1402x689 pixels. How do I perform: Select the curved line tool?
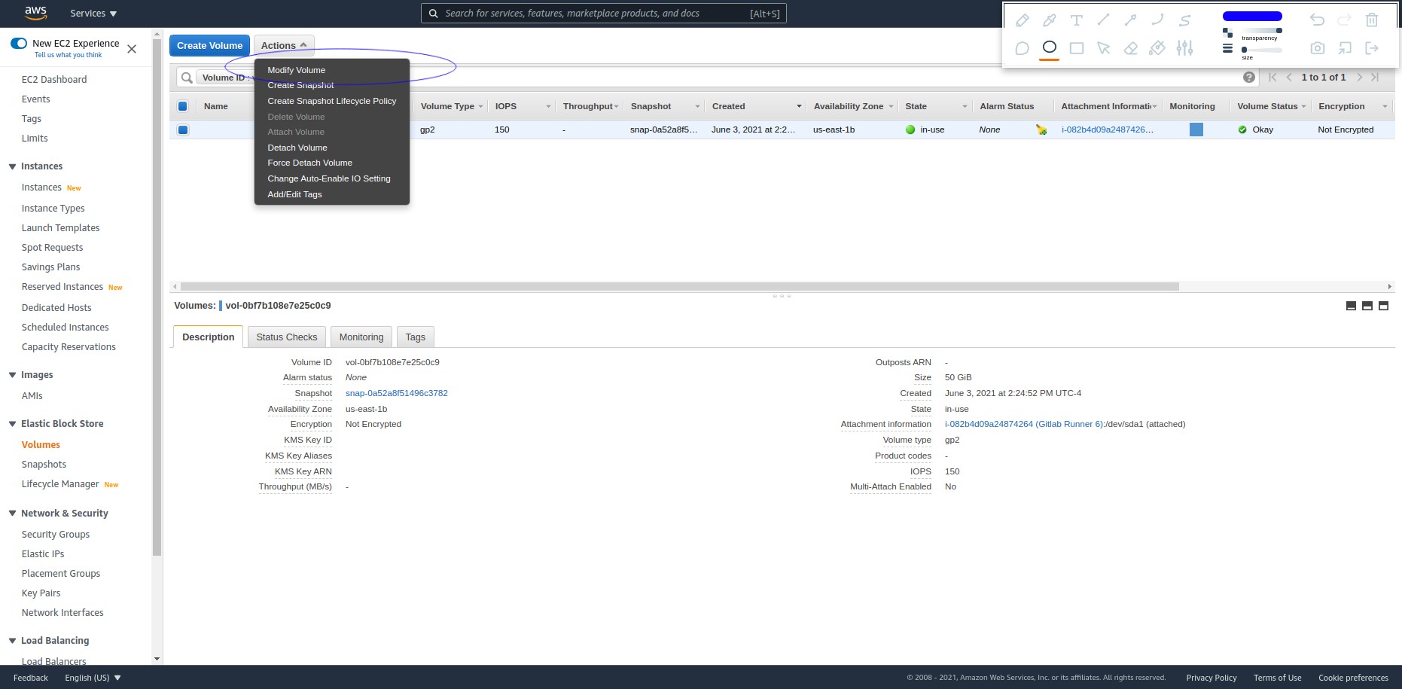pyautogui.click(x=1157, y=20)
